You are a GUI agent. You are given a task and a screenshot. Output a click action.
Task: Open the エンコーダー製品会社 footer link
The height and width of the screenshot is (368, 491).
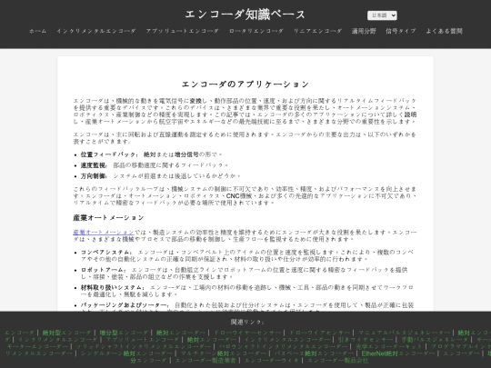[x=338, y=360]
